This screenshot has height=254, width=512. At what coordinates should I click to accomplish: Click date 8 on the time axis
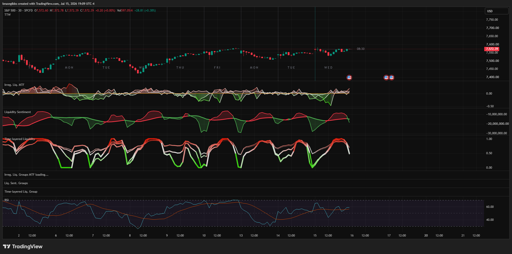(130, 236)
